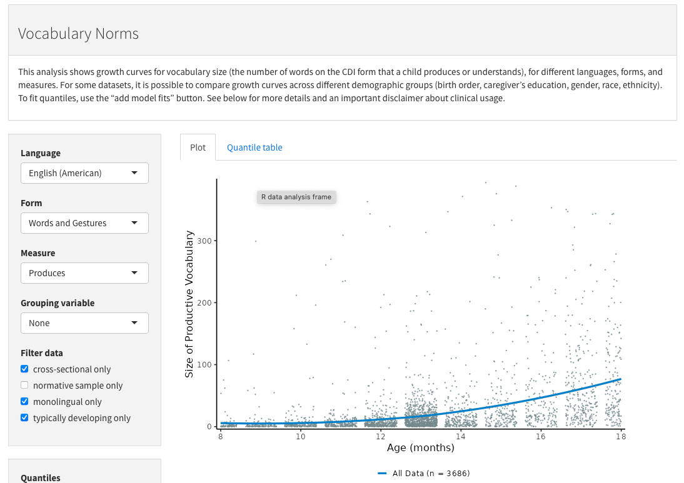
Task: Toggle the cross-sectional only checkbox
Action: 24,369
